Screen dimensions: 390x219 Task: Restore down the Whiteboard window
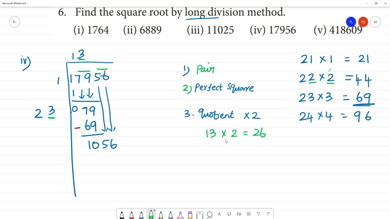[x=376, y=3]
